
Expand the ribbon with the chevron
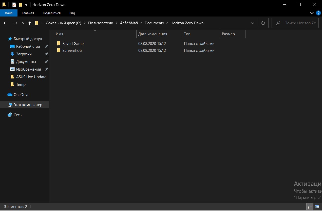point(312,13)
